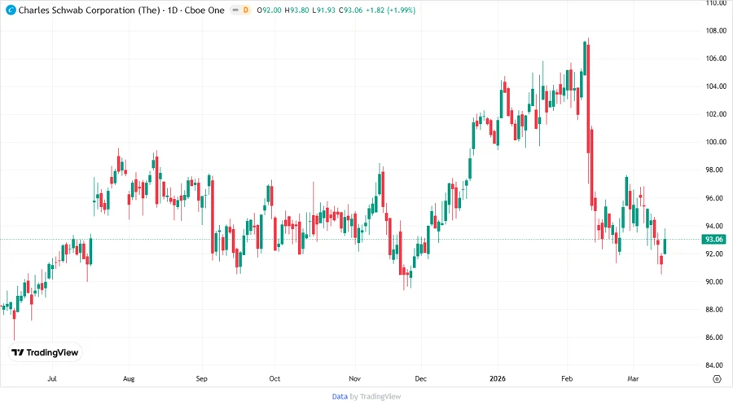Open chart settings gear icon
This screenshot has width=733, height=406.
click(x=717, y=379)
